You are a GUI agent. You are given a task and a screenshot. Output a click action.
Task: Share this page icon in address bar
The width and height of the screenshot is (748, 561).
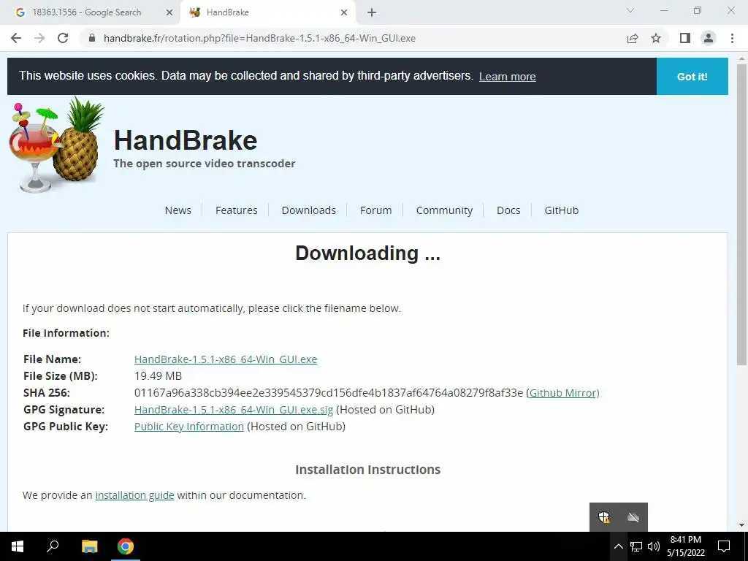coord(633,38)
